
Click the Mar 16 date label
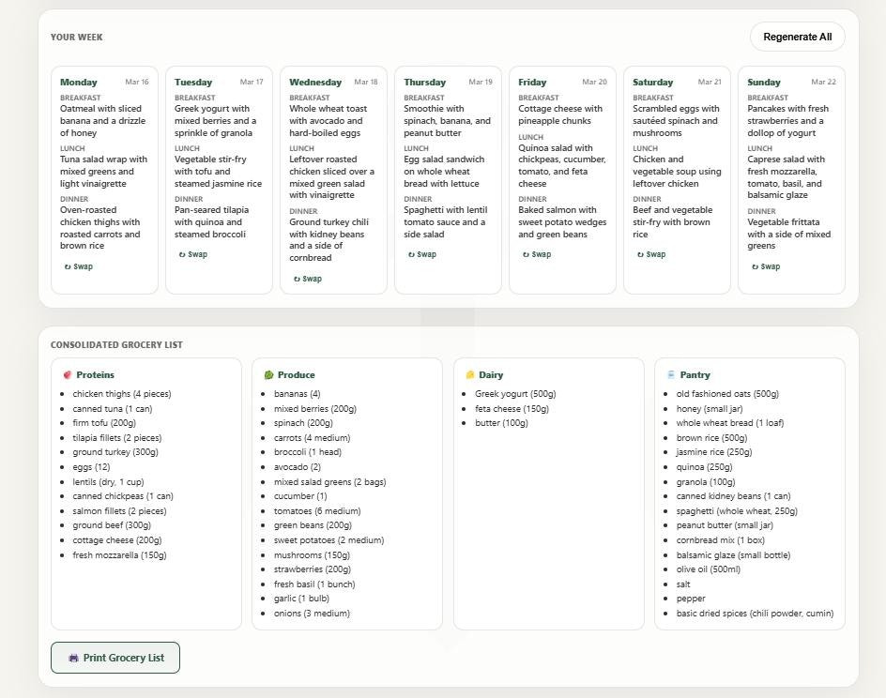pyautogui.click(x=137, y=82)
